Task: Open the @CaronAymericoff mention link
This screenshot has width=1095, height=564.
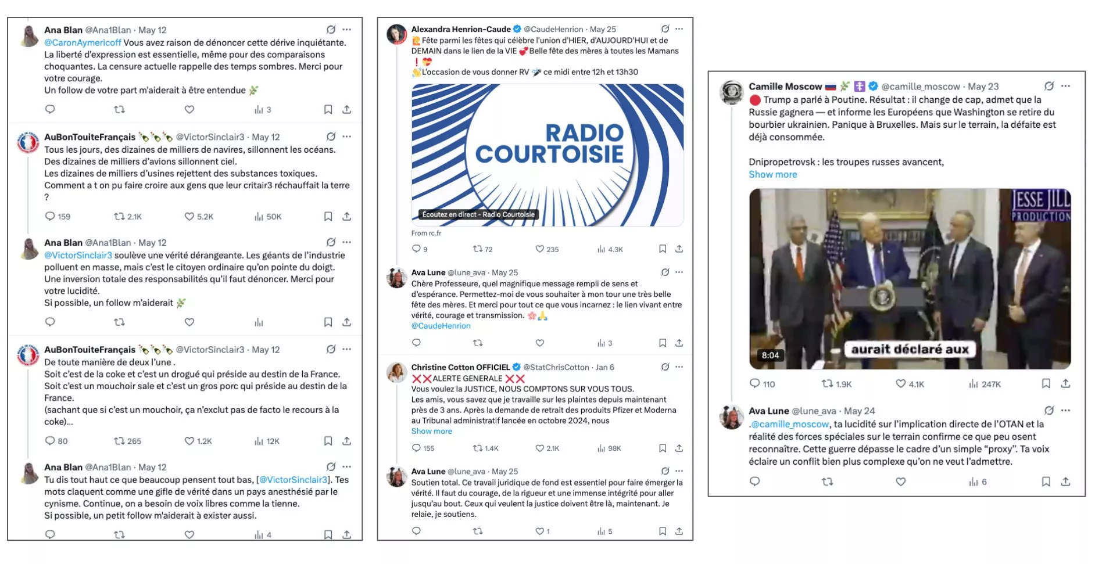Action: pos(83,42)
